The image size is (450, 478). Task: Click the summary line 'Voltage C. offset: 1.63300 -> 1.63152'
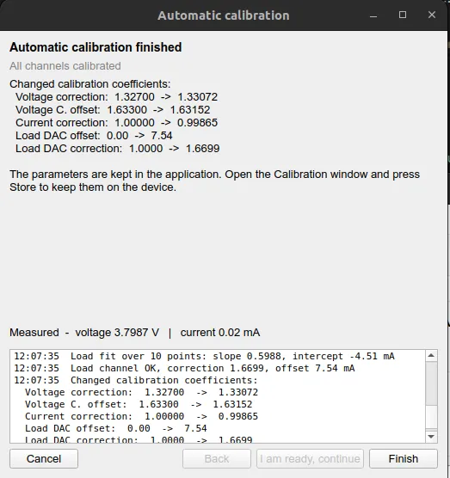point(113,110)
